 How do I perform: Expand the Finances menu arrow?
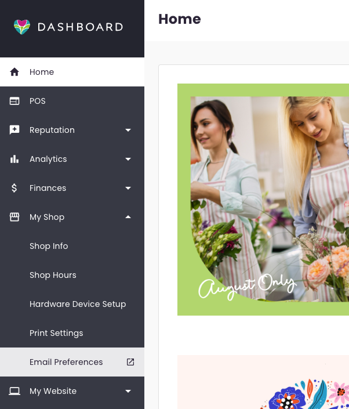coord(128,188)
